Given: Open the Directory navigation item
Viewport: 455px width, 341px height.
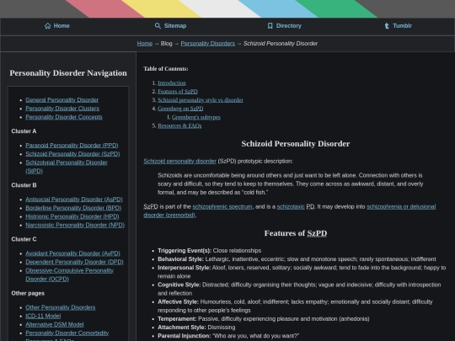Looking at the screenshot, I should (x=285, y=26).
